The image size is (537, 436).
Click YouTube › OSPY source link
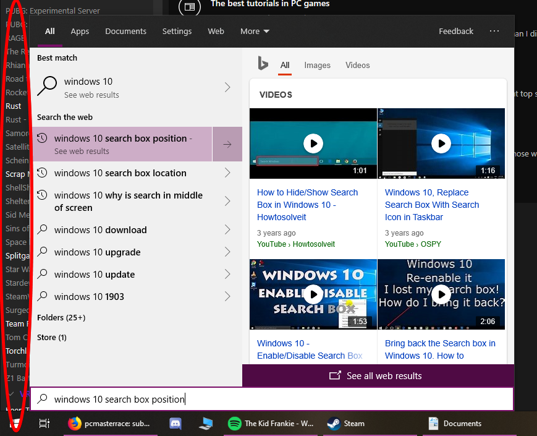click(x=413, y=244)
